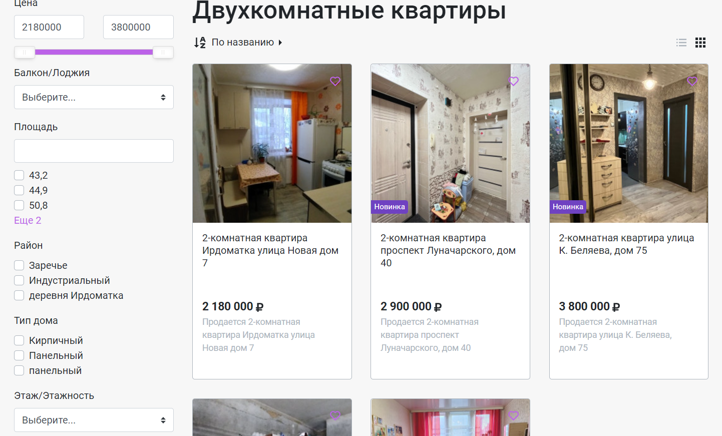This screenshot has width=722, height=436.
Task: Open the К. Беляева, дом 75 listing title
Action: pyautogui.click(x=626, y=244)
